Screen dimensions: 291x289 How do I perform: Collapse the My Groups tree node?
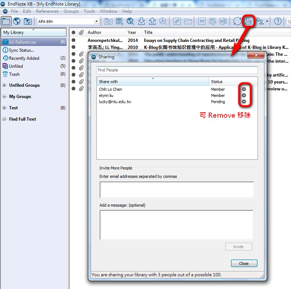coord(4,97)
